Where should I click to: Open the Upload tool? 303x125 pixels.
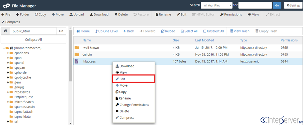coord(77,15)
